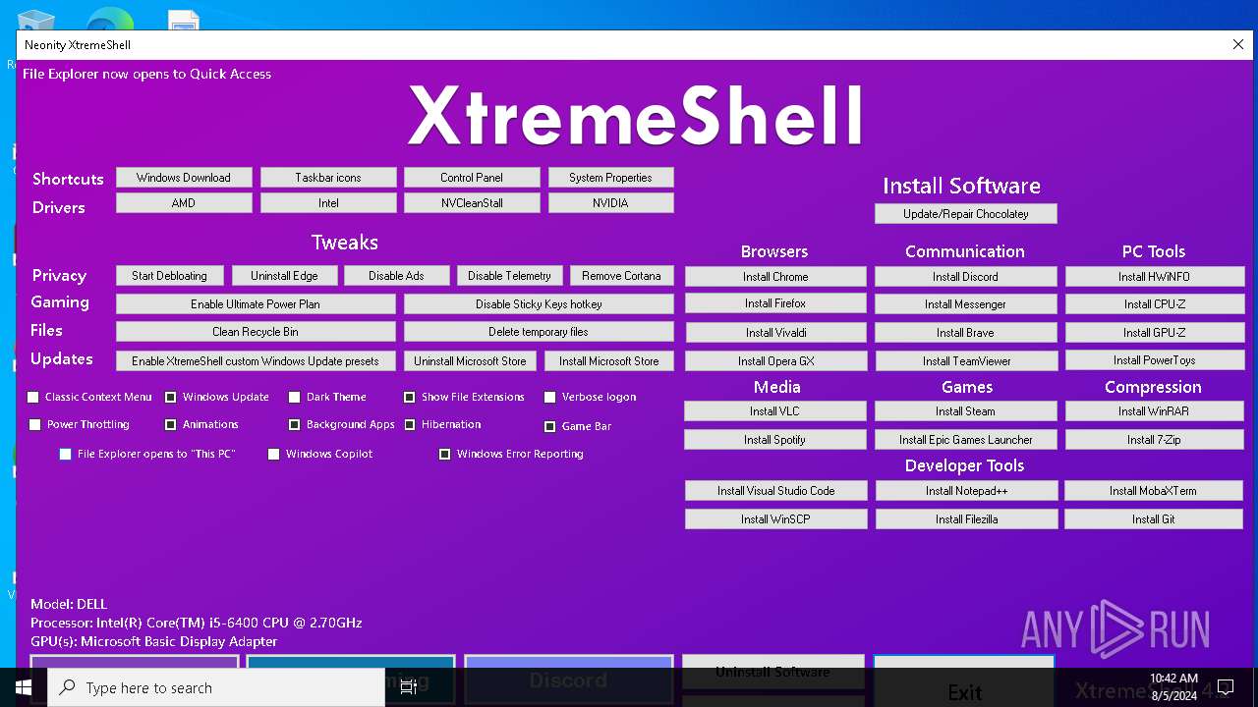1258x707 pixels.
Task: Install Opera GX browser
Action: [775, 361]
